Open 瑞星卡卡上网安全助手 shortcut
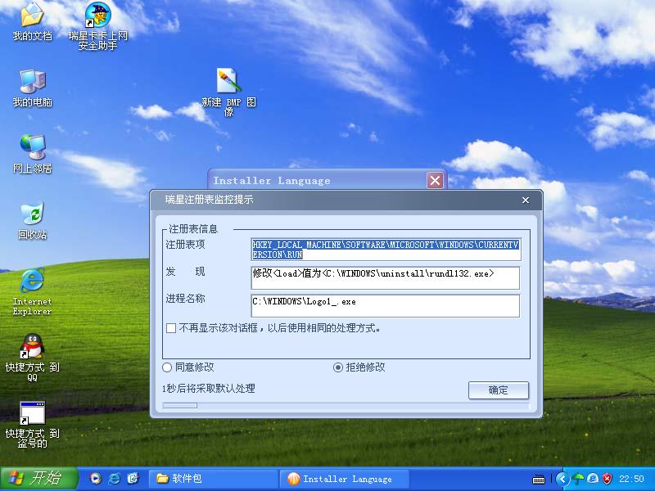 coord(97,26)
